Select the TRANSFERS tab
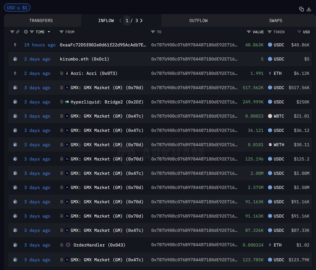The width and height of the screenshot is (316, 270). click(x=41, y=20)
